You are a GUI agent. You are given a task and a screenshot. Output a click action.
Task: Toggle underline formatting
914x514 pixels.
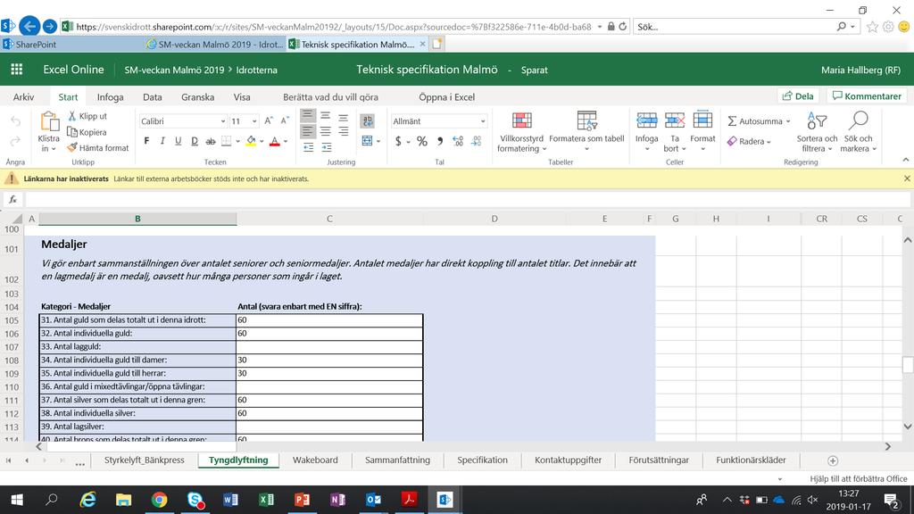[178, 141]
